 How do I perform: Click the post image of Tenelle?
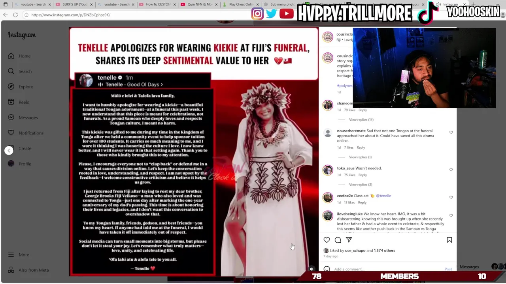194,152
